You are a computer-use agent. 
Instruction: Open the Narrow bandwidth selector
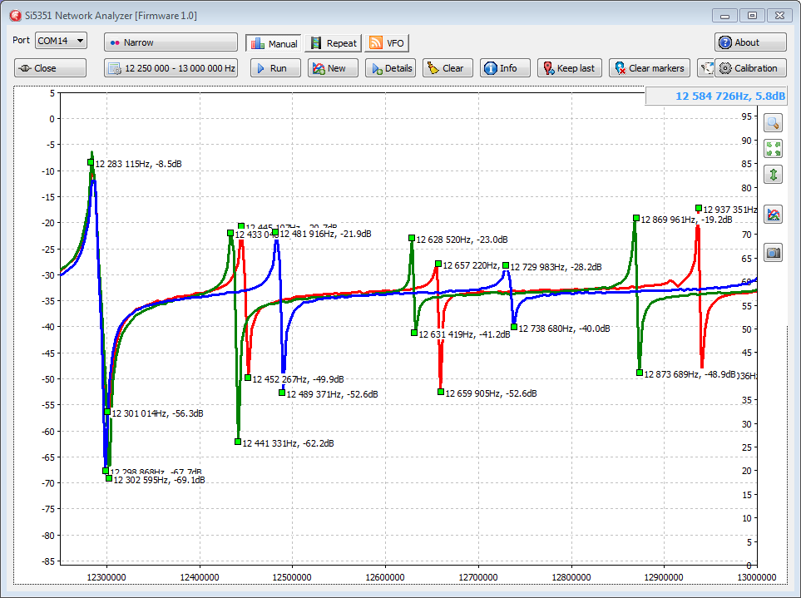pyautogui.click(x=171, y=42)
